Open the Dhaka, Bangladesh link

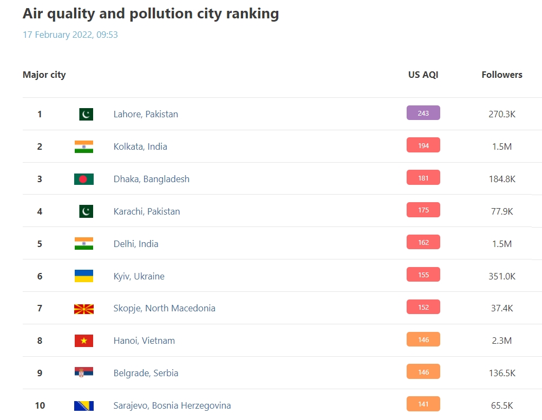coord(152,179)
